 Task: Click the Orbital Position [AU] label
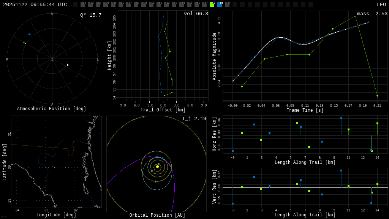coord(157,215)
